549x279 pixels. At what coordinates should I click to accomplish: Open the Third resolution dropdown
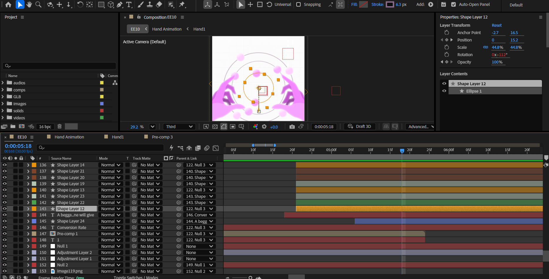(x=179, y=127)
